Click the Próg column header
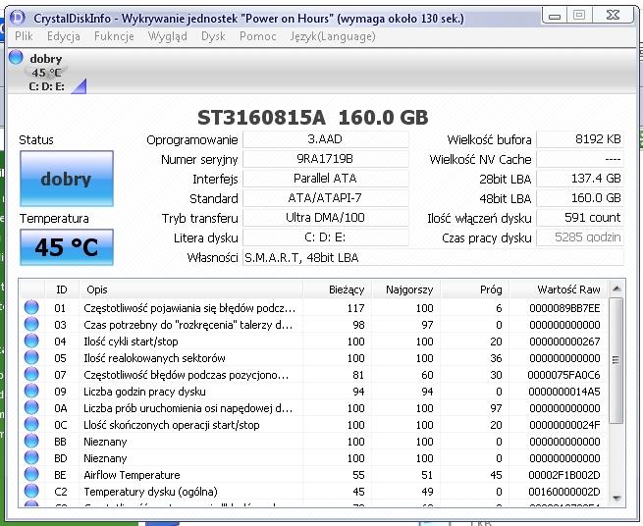643x526 pixels. pos(475,289)
